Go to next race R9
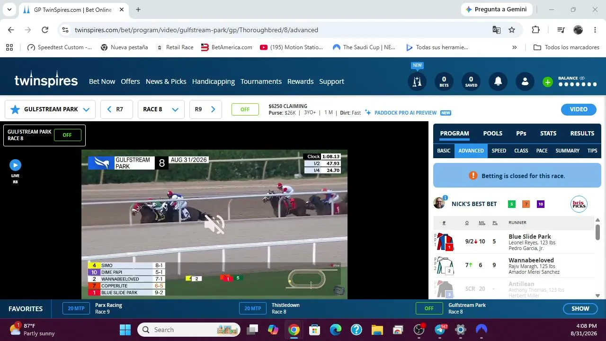This screenshot has height=341, width=606. (x=205, y=109)
